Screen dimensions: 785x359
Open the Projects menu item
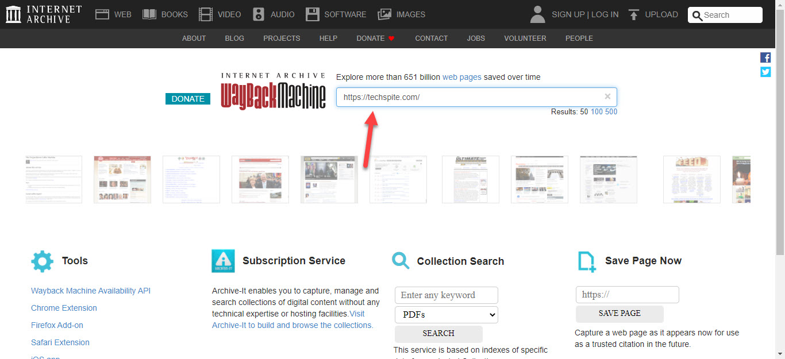coord(282,38)
